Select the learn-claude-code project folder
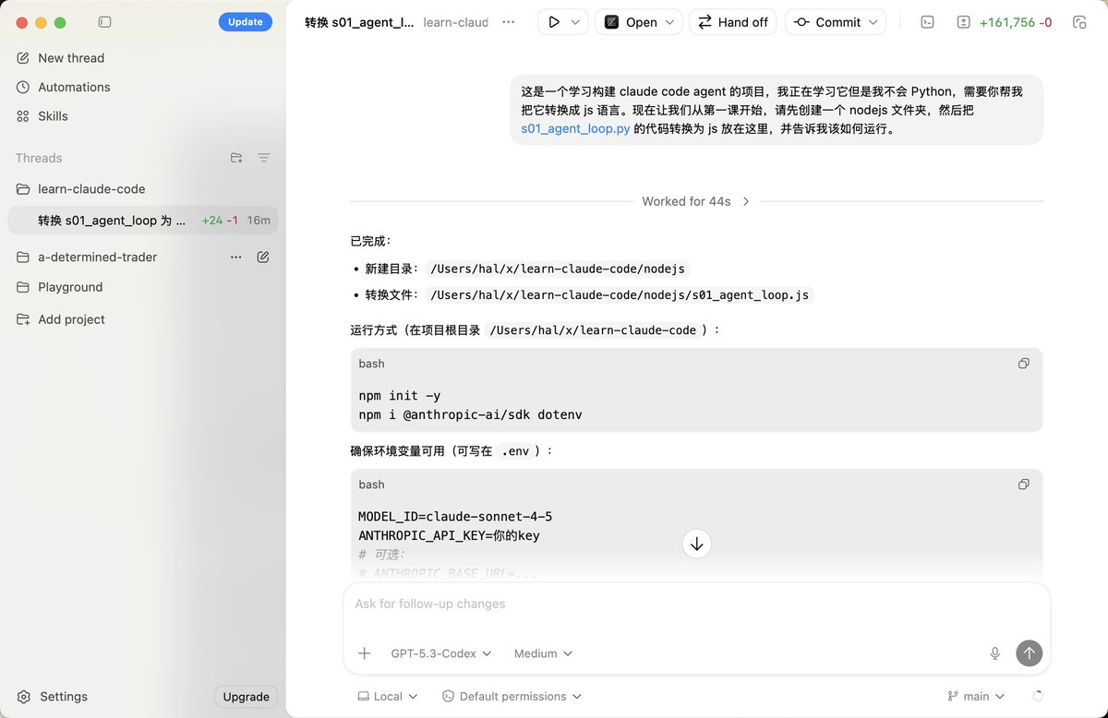The image size is (1108, 718). (x=91, y=189)
